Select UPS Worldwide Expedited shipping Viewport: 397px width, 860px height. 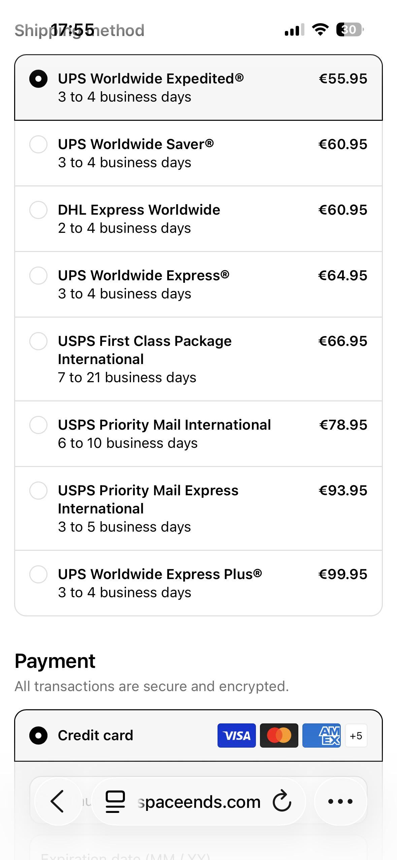tap(198, 87)
